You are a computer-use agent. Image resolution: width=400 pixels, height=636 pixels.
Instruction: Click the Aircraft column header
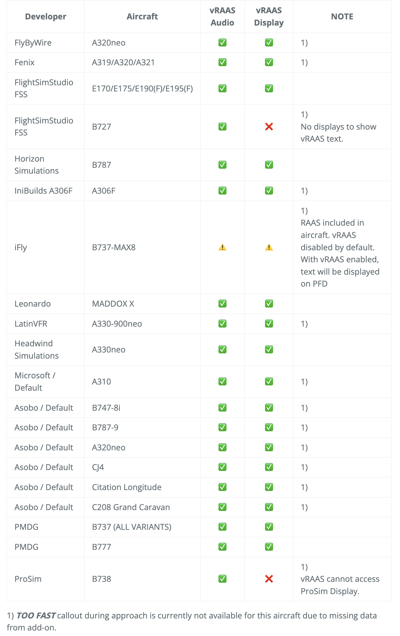[142, 17]
